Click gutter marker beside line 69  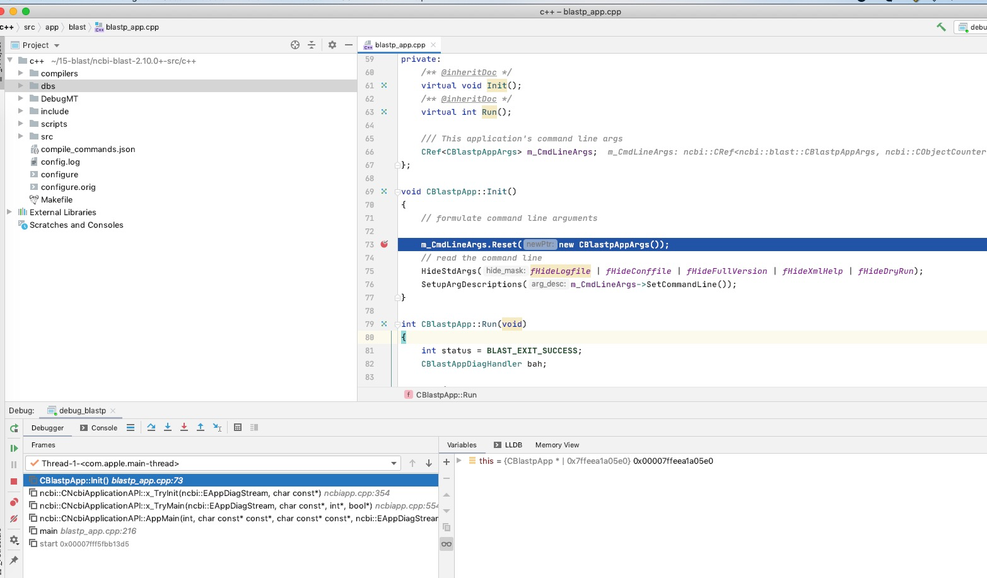click(x=384, y=191)
